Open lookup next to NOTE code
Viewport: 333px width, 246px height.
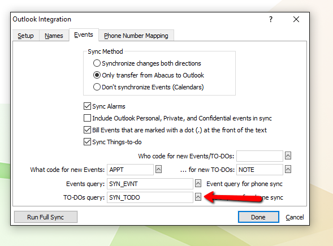pyautogui.click(x=288, y=169)
